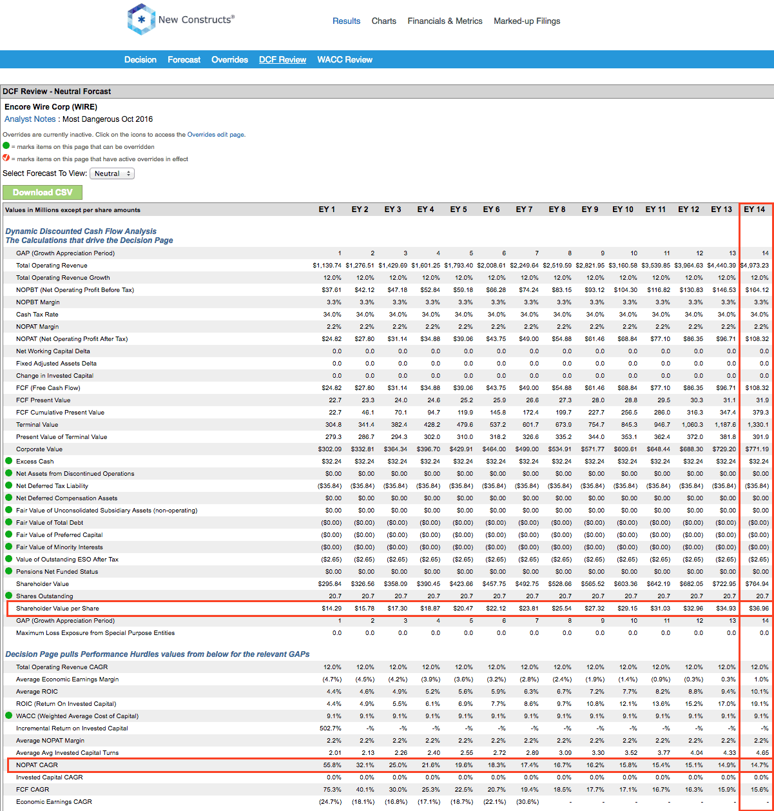774x811 pixels.
Task: Follow the Overrides edit page link
Action: click(216, 135)
